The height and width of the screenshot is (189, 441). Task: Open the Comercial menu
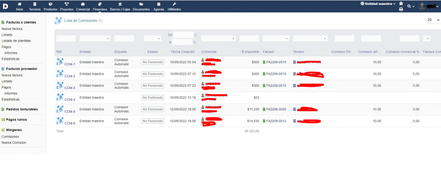pyautogui.click(x=83, y=6)
